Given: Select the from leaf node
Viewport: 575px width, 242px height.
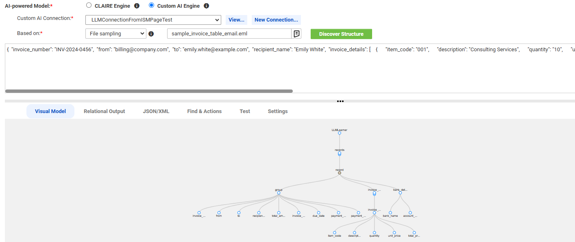Looking at the screenshot, I should pos(219,212).
